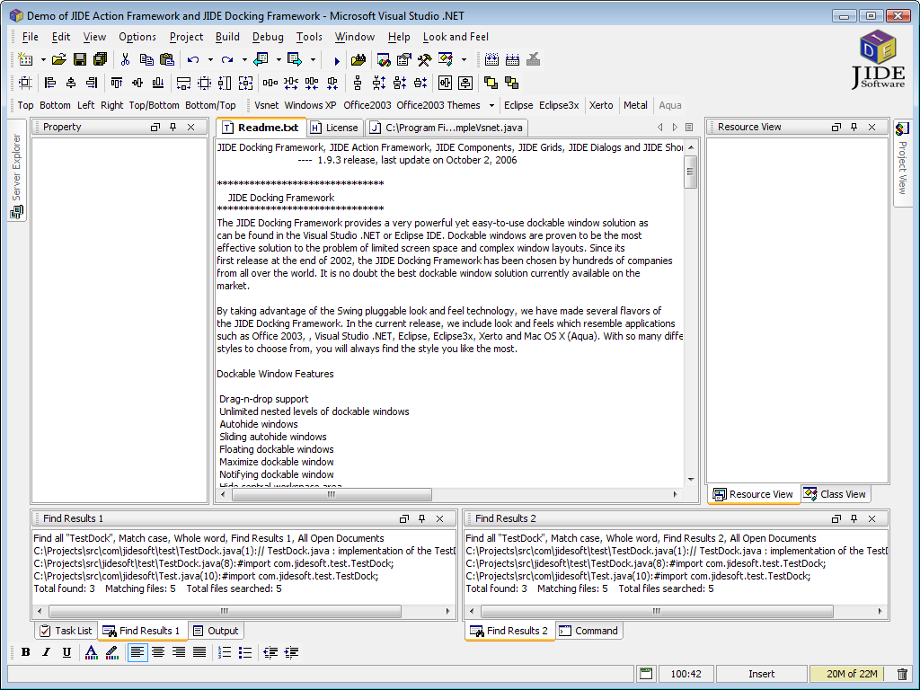The width and height of the screenshot is (920, 690).
Task: Click the Xerto look and feel button
Action: (601, 106)
